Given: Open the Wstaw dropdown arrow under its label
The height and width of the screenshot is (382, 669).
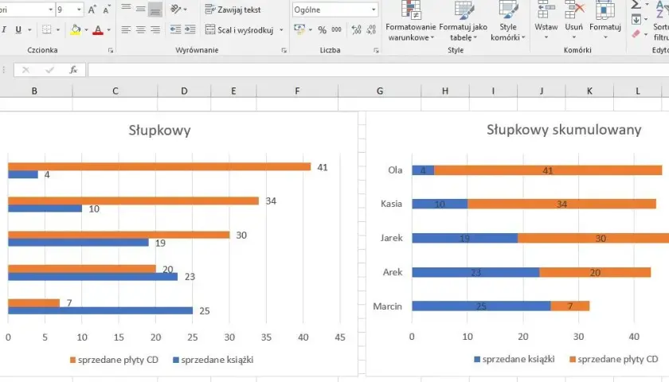Looking at the screenshot, I should (546, 37).
